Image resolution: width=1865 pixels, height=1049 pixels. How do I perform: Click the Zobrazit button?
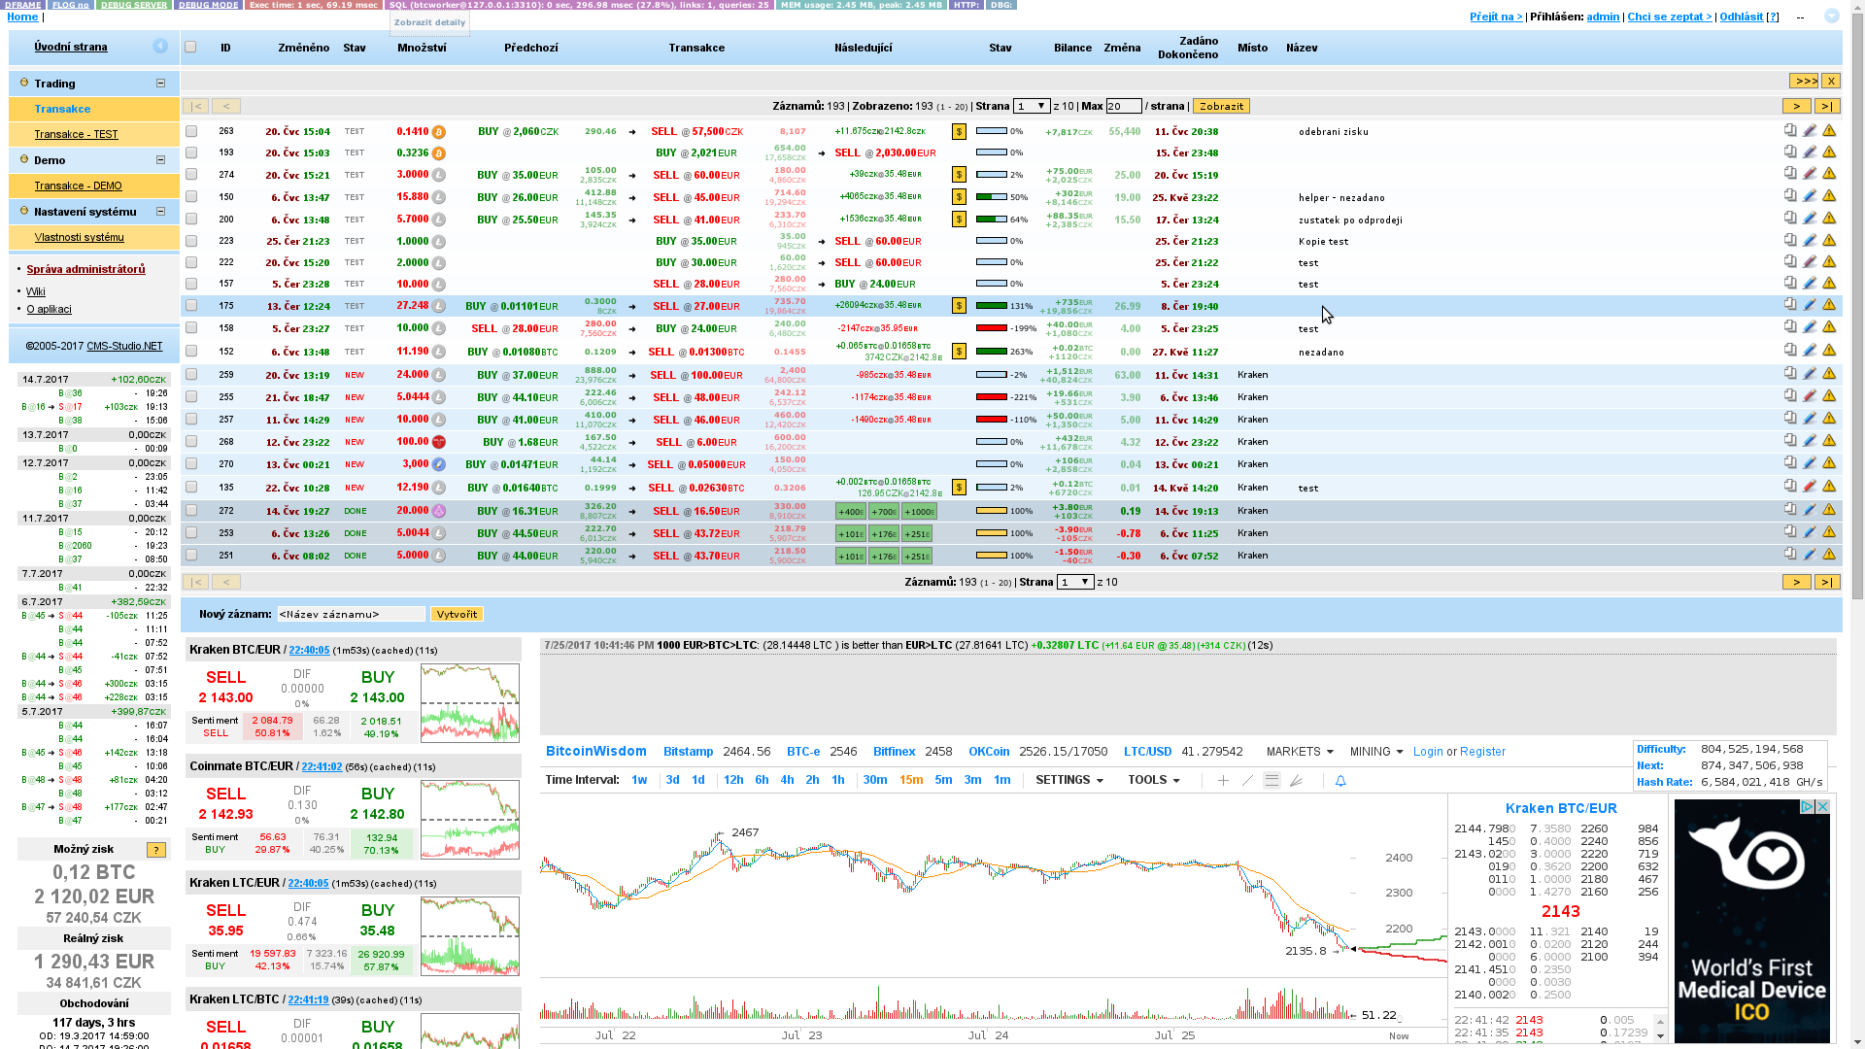[x=1220, y=106]
